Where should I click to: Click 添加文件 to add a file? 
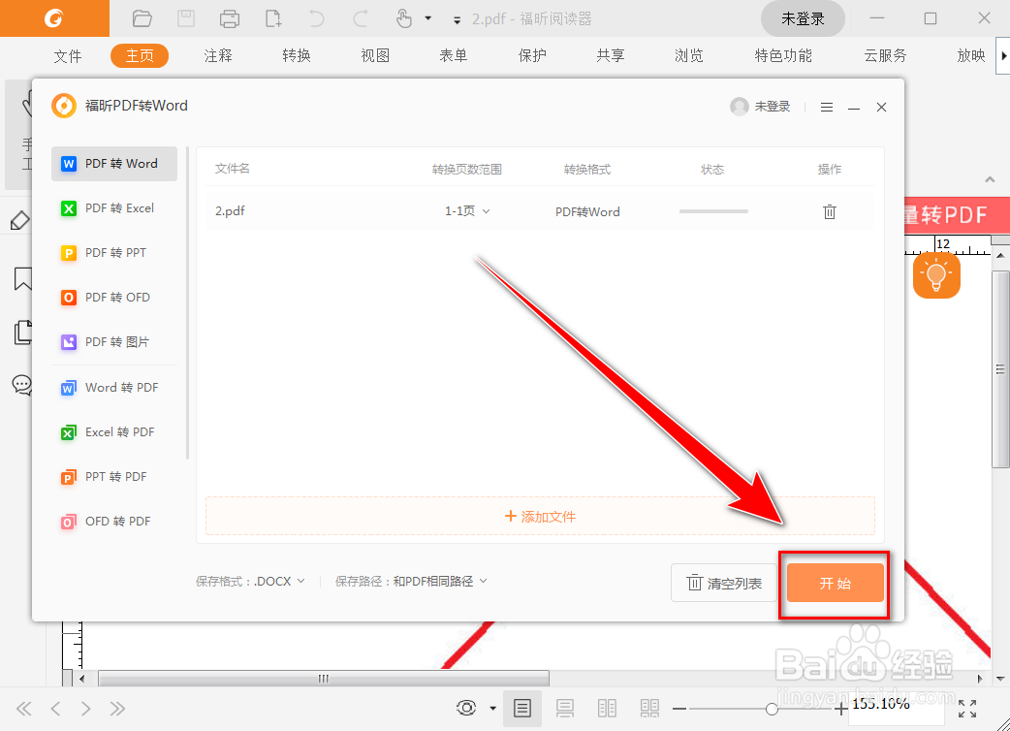540,516
